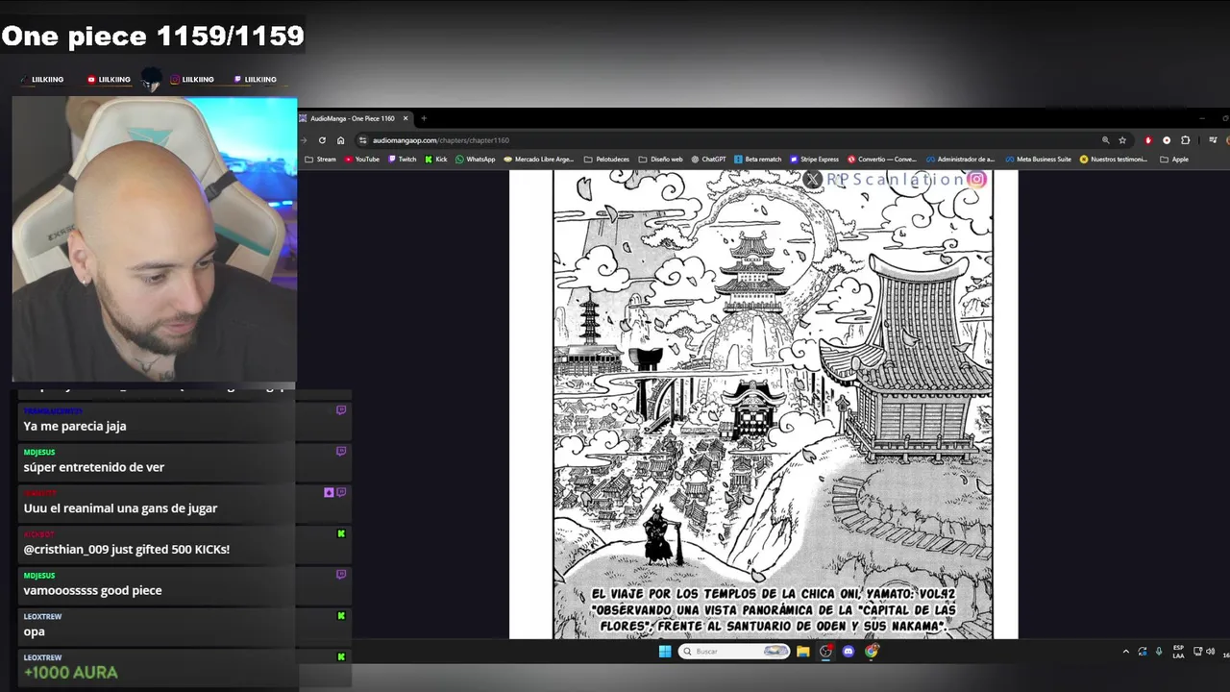Open the Pelotudeces bookmark folder

coord(607,160)
